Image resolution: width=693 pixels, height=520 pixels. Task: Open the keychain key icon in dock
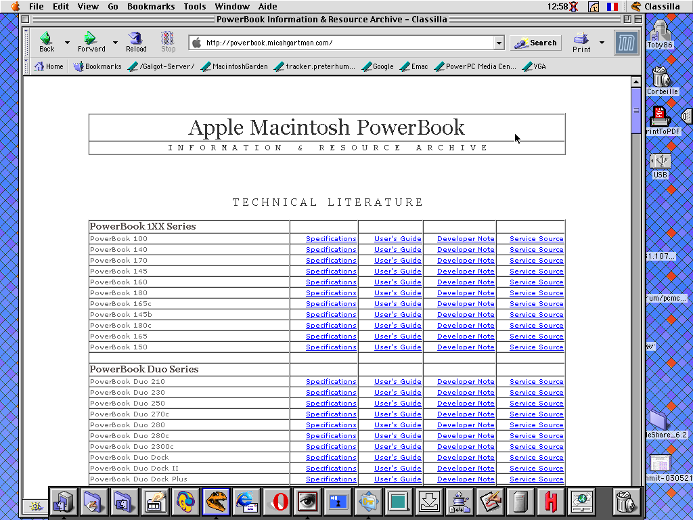(369, 502)
